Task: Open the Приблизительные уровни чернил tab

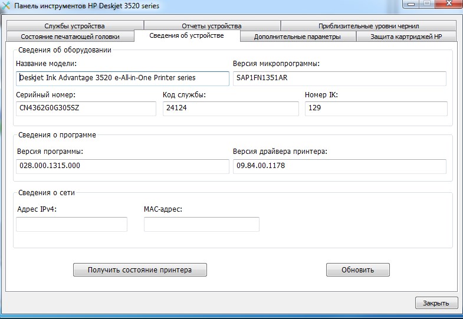Action: pos(368,26)
